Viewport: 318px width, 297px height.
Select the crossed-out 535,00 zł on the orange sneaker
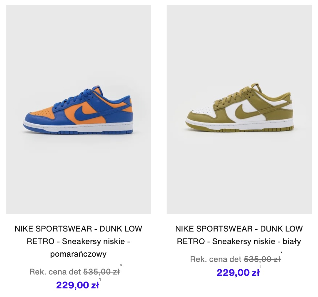[x=101, y=272]
